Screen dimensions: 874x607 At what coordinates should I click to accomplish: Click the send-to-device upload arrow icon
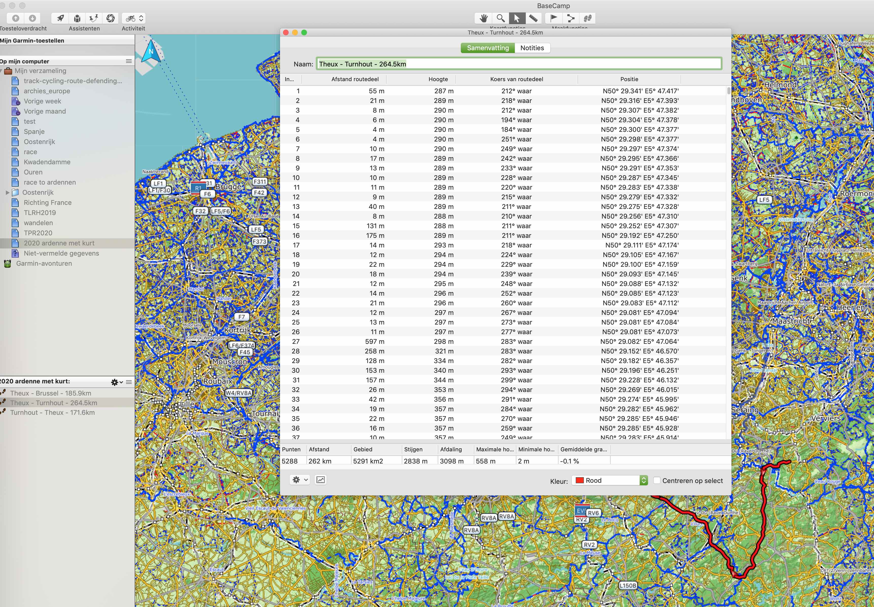coord(15,18)
